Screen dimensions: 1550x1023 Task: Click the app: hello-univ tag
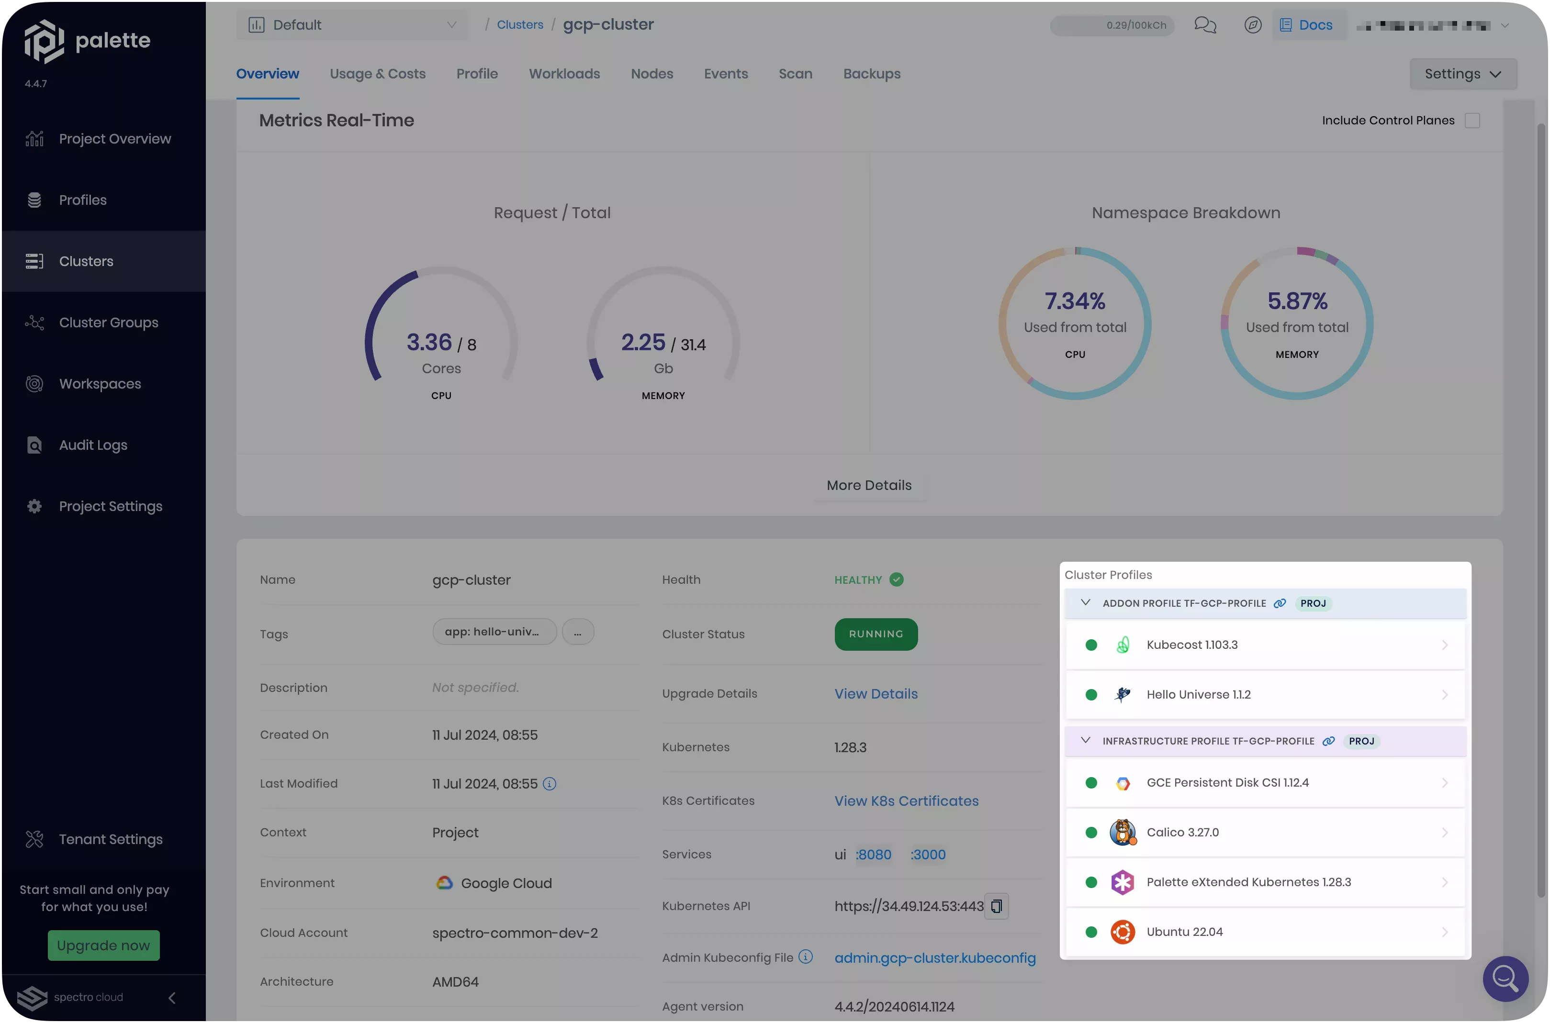pyautogui.click(x=494, y=632)
